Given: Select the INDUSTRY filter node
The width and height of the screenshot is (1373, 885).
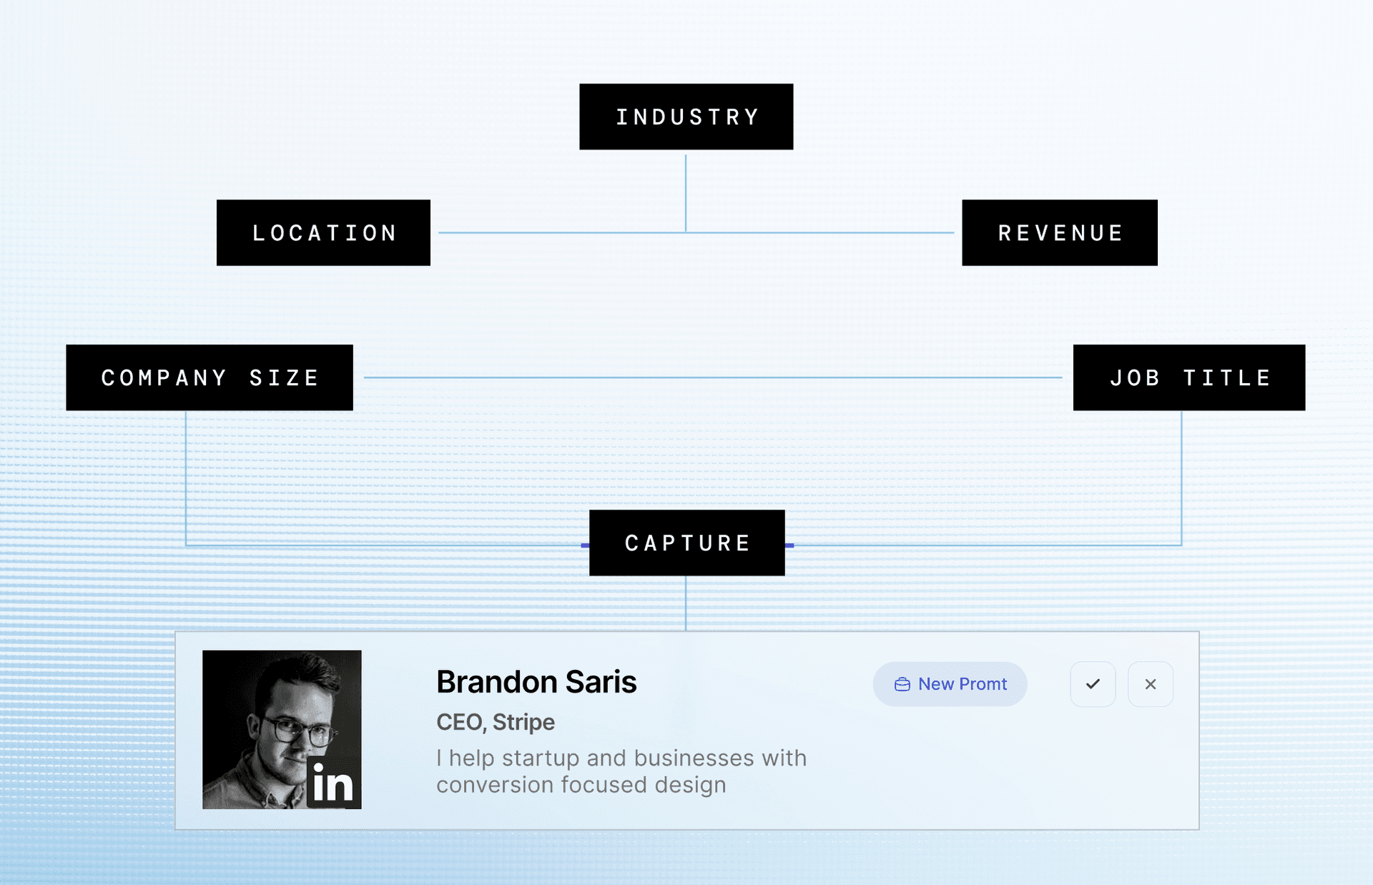Looking at the screenshot, I should tap(686, 117).
